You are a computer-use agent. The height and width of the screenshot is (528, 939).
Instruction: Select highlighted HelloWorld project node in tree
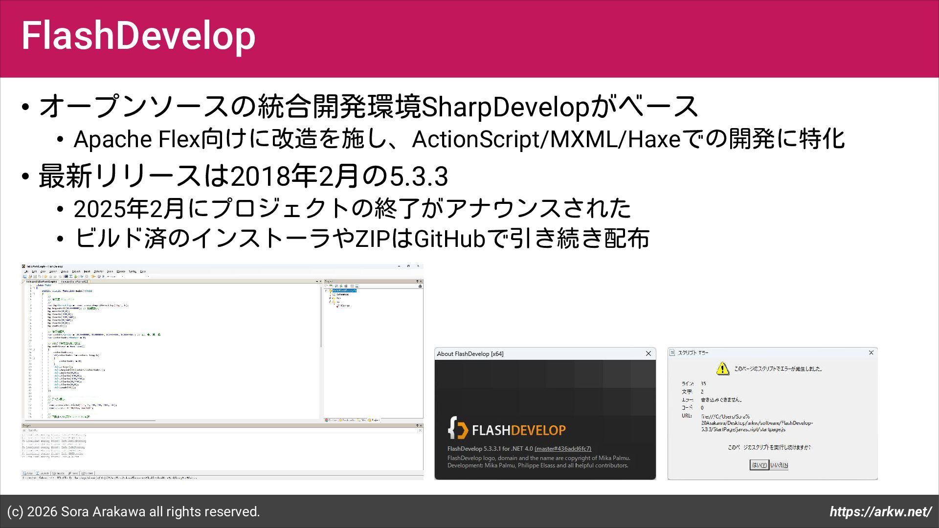[x=344, y=290]
